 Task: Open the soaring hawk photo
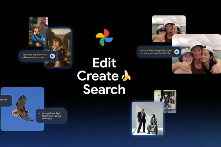tap(22, 109)
